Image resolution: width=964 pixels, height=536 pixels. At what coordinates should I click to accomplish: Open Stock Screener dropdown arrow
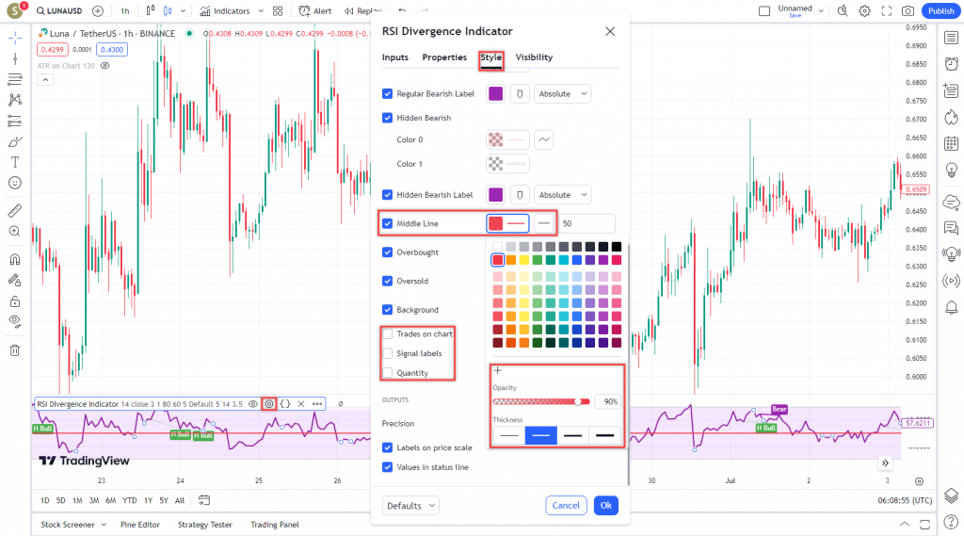[x=104, y=525]
